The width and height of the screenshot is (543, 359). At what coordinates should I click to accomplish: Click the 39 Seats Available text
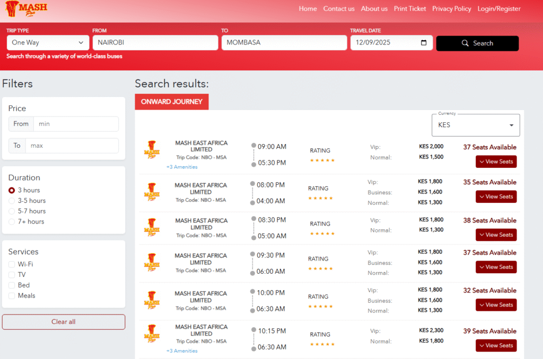pyautogui.click(x=489, y=331)
